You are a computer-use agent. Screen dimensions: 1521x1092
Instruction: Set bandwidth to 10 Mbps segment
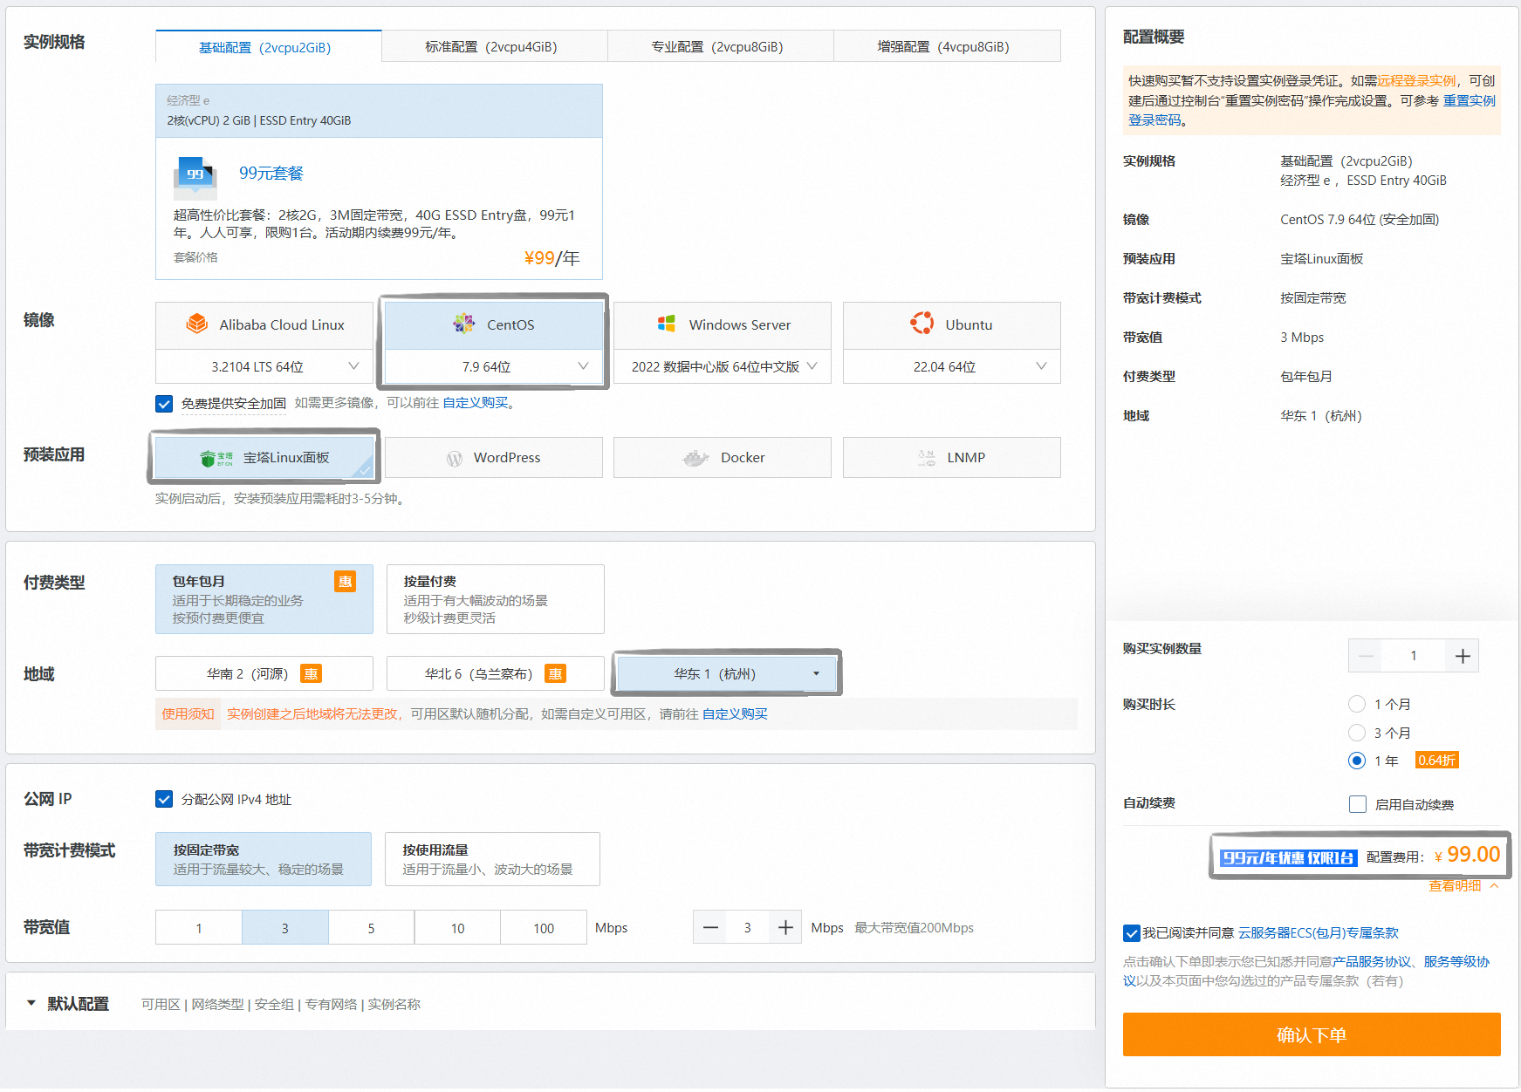(457, 928)
